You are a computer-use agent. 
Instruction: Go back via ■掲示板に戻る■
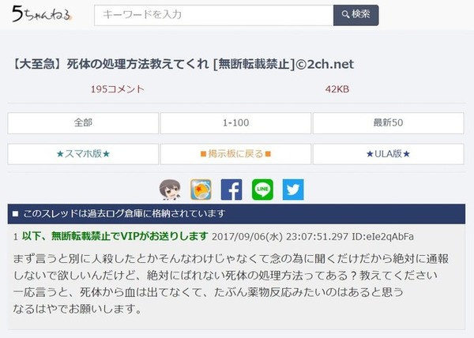tap(235, 154)
